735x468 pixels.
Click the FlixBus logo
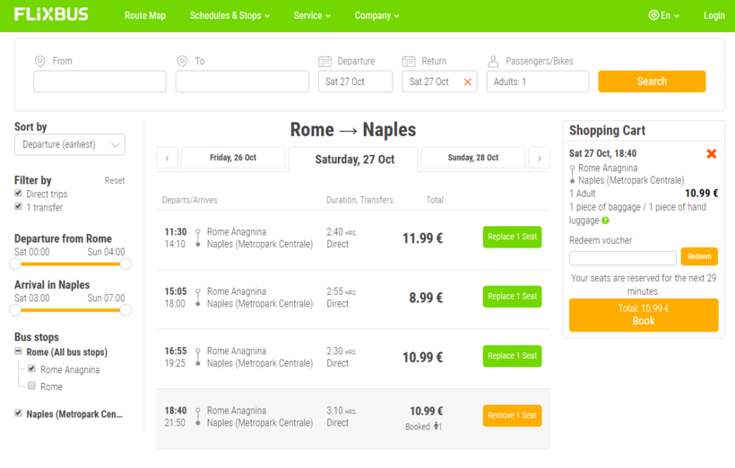(51, 15)
